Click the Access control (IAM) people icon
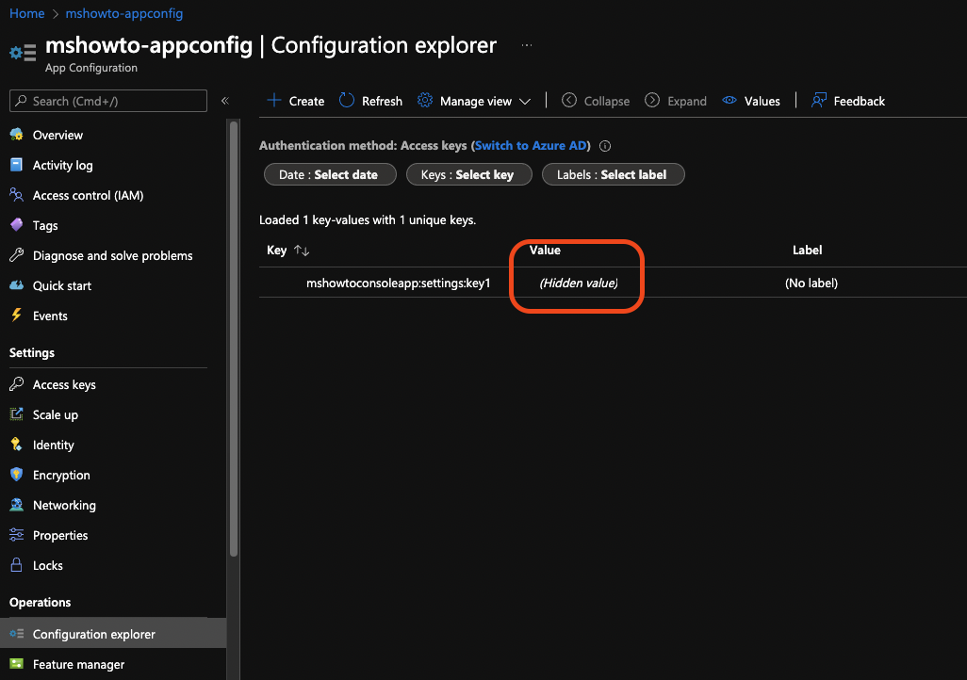Viewport: 967px width, 680px height. click(17, 195)
